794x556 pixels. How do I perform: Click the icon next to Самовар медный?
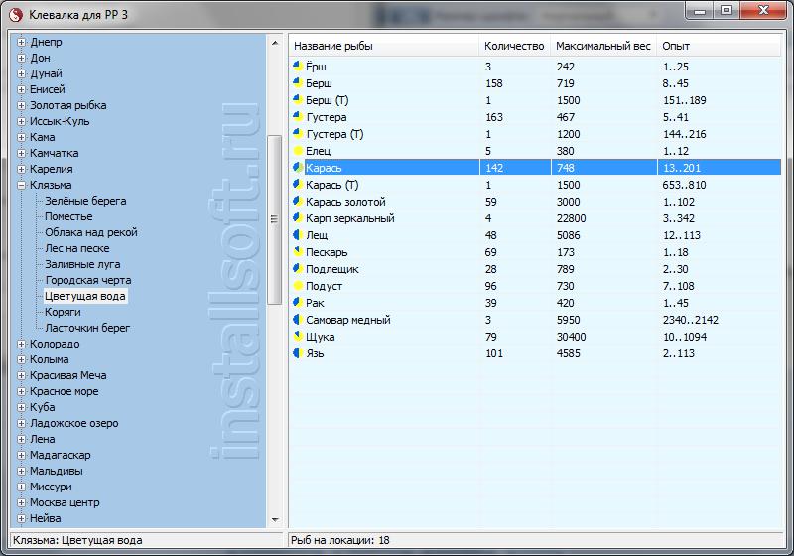tap(297, 319)
